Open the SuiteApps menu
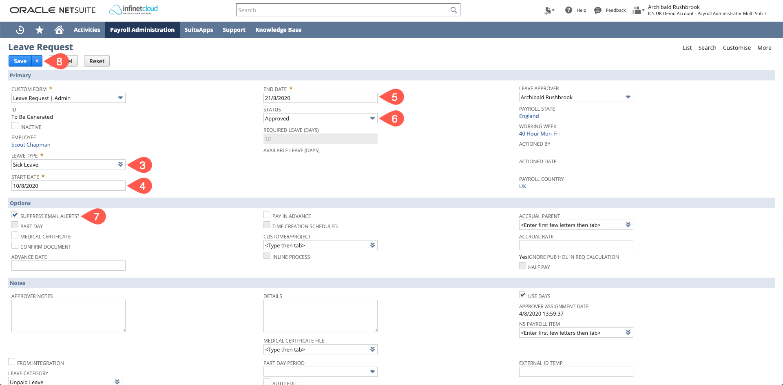Image resolution: width=783 pixels, height=385 pixels. 199,30
